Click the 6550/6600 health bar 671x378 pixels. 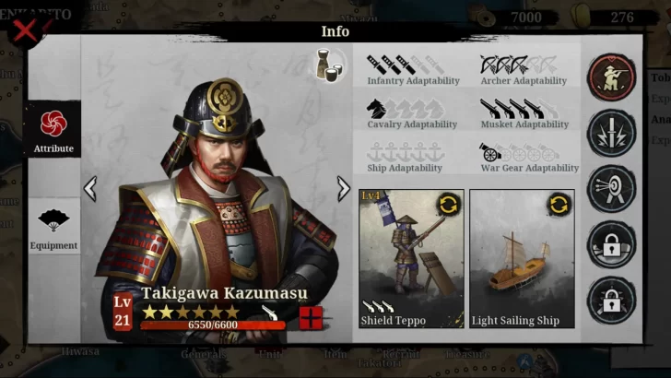[213, 325]
